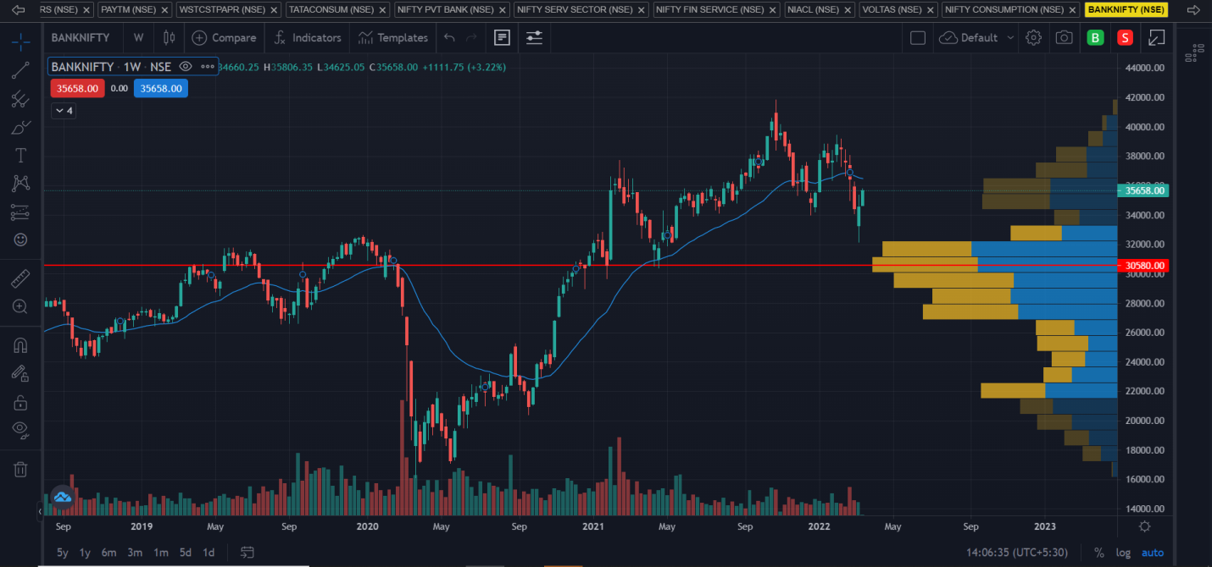
Task: Open the prediction and measurement tools
Action: point(21,212)
